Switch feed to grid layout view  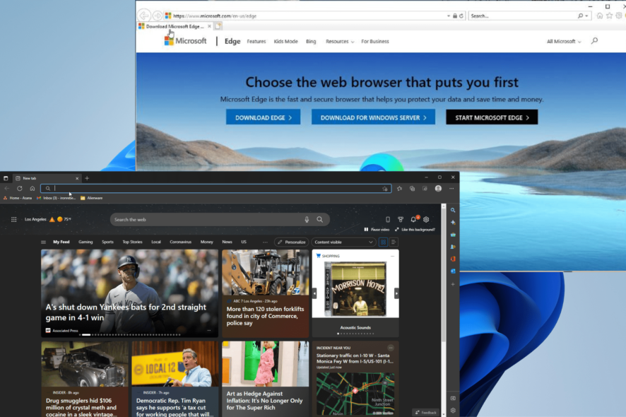(x=383, y=242)
